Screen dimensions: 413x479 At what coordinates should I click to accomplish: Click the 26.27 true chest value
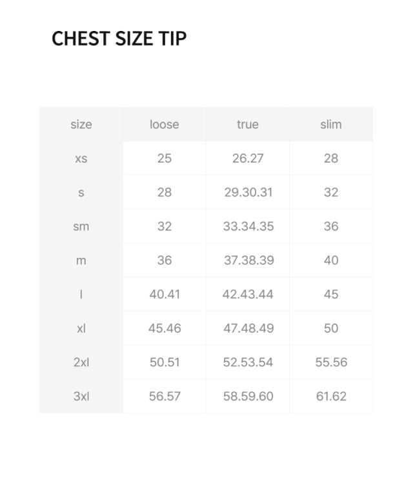(248, 159)
